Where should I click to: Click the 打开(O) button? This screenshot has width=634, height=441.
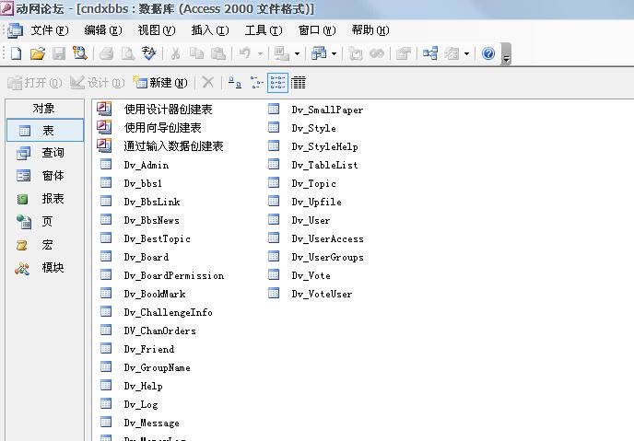pyautogui.click(x=35, y=83)
